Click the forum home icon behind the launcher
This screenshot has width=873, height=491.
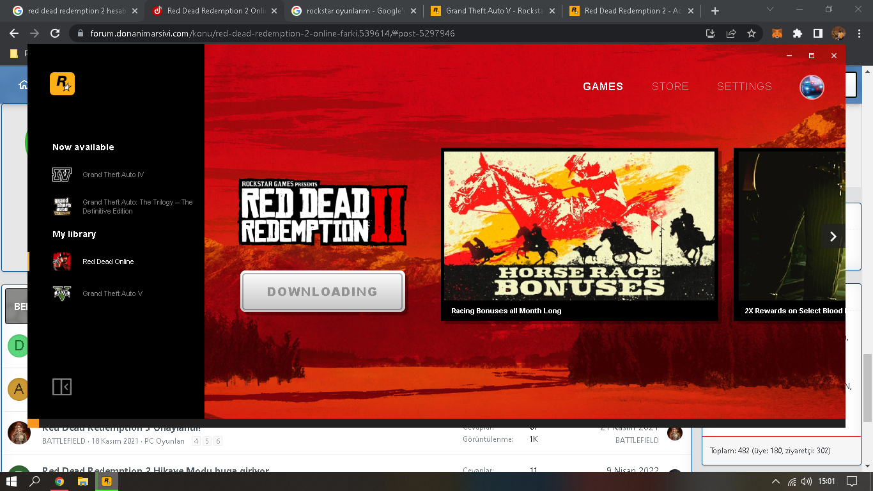pos(23,84)
